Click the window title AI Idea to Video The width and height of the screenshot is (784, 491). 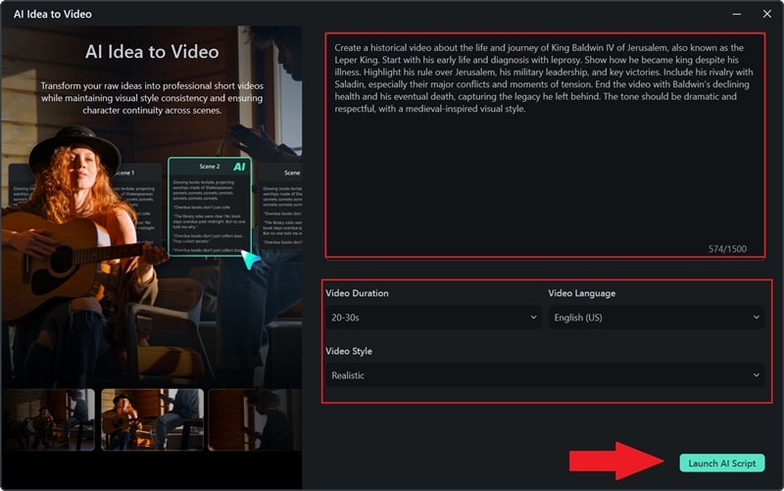[53, 14]
